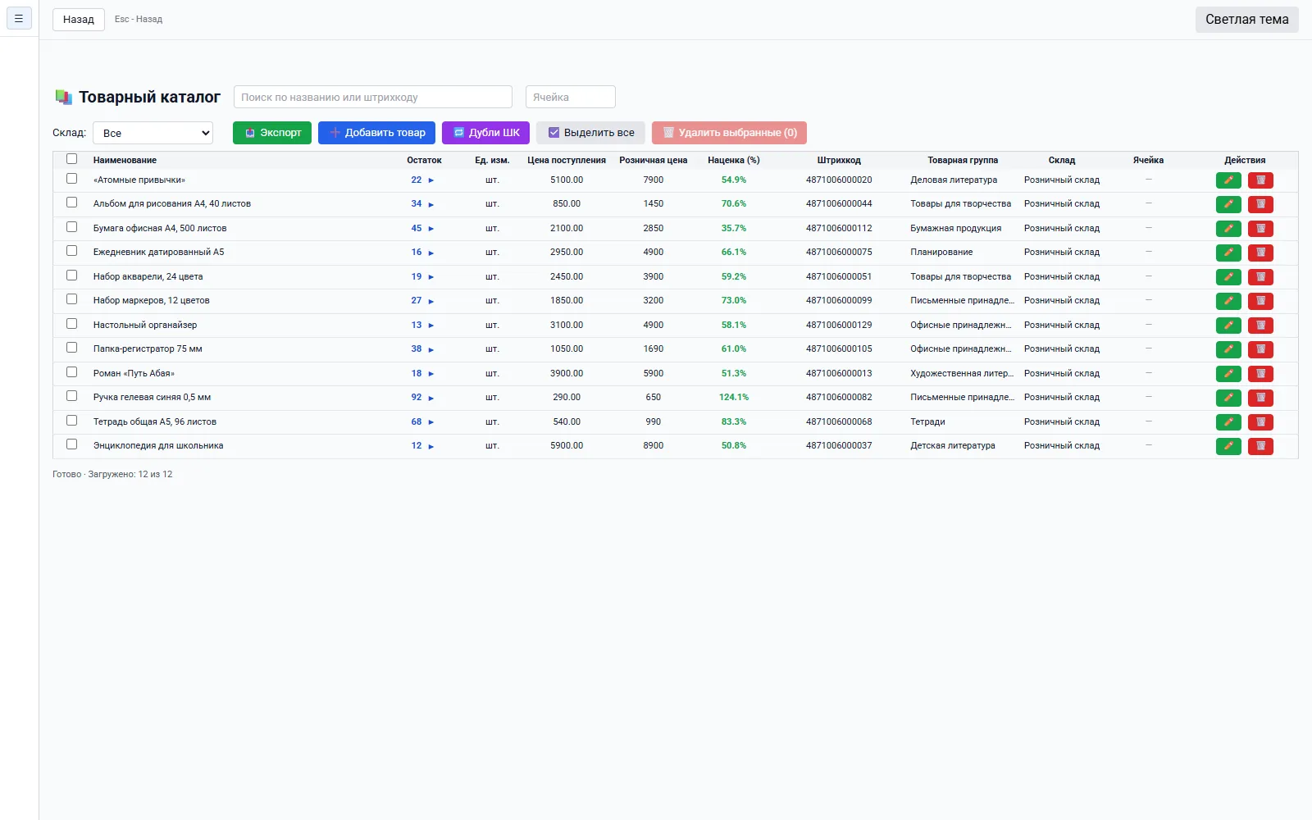The width and height of the screenshot is (1312, 820).
Task: Check the Бумага офисная А4 row checkbox
Action: [x=72, y=227]
